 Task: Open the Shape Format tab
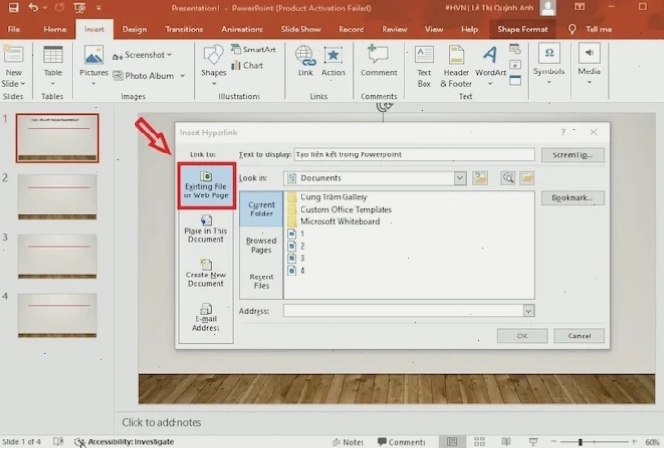(522, 30)
